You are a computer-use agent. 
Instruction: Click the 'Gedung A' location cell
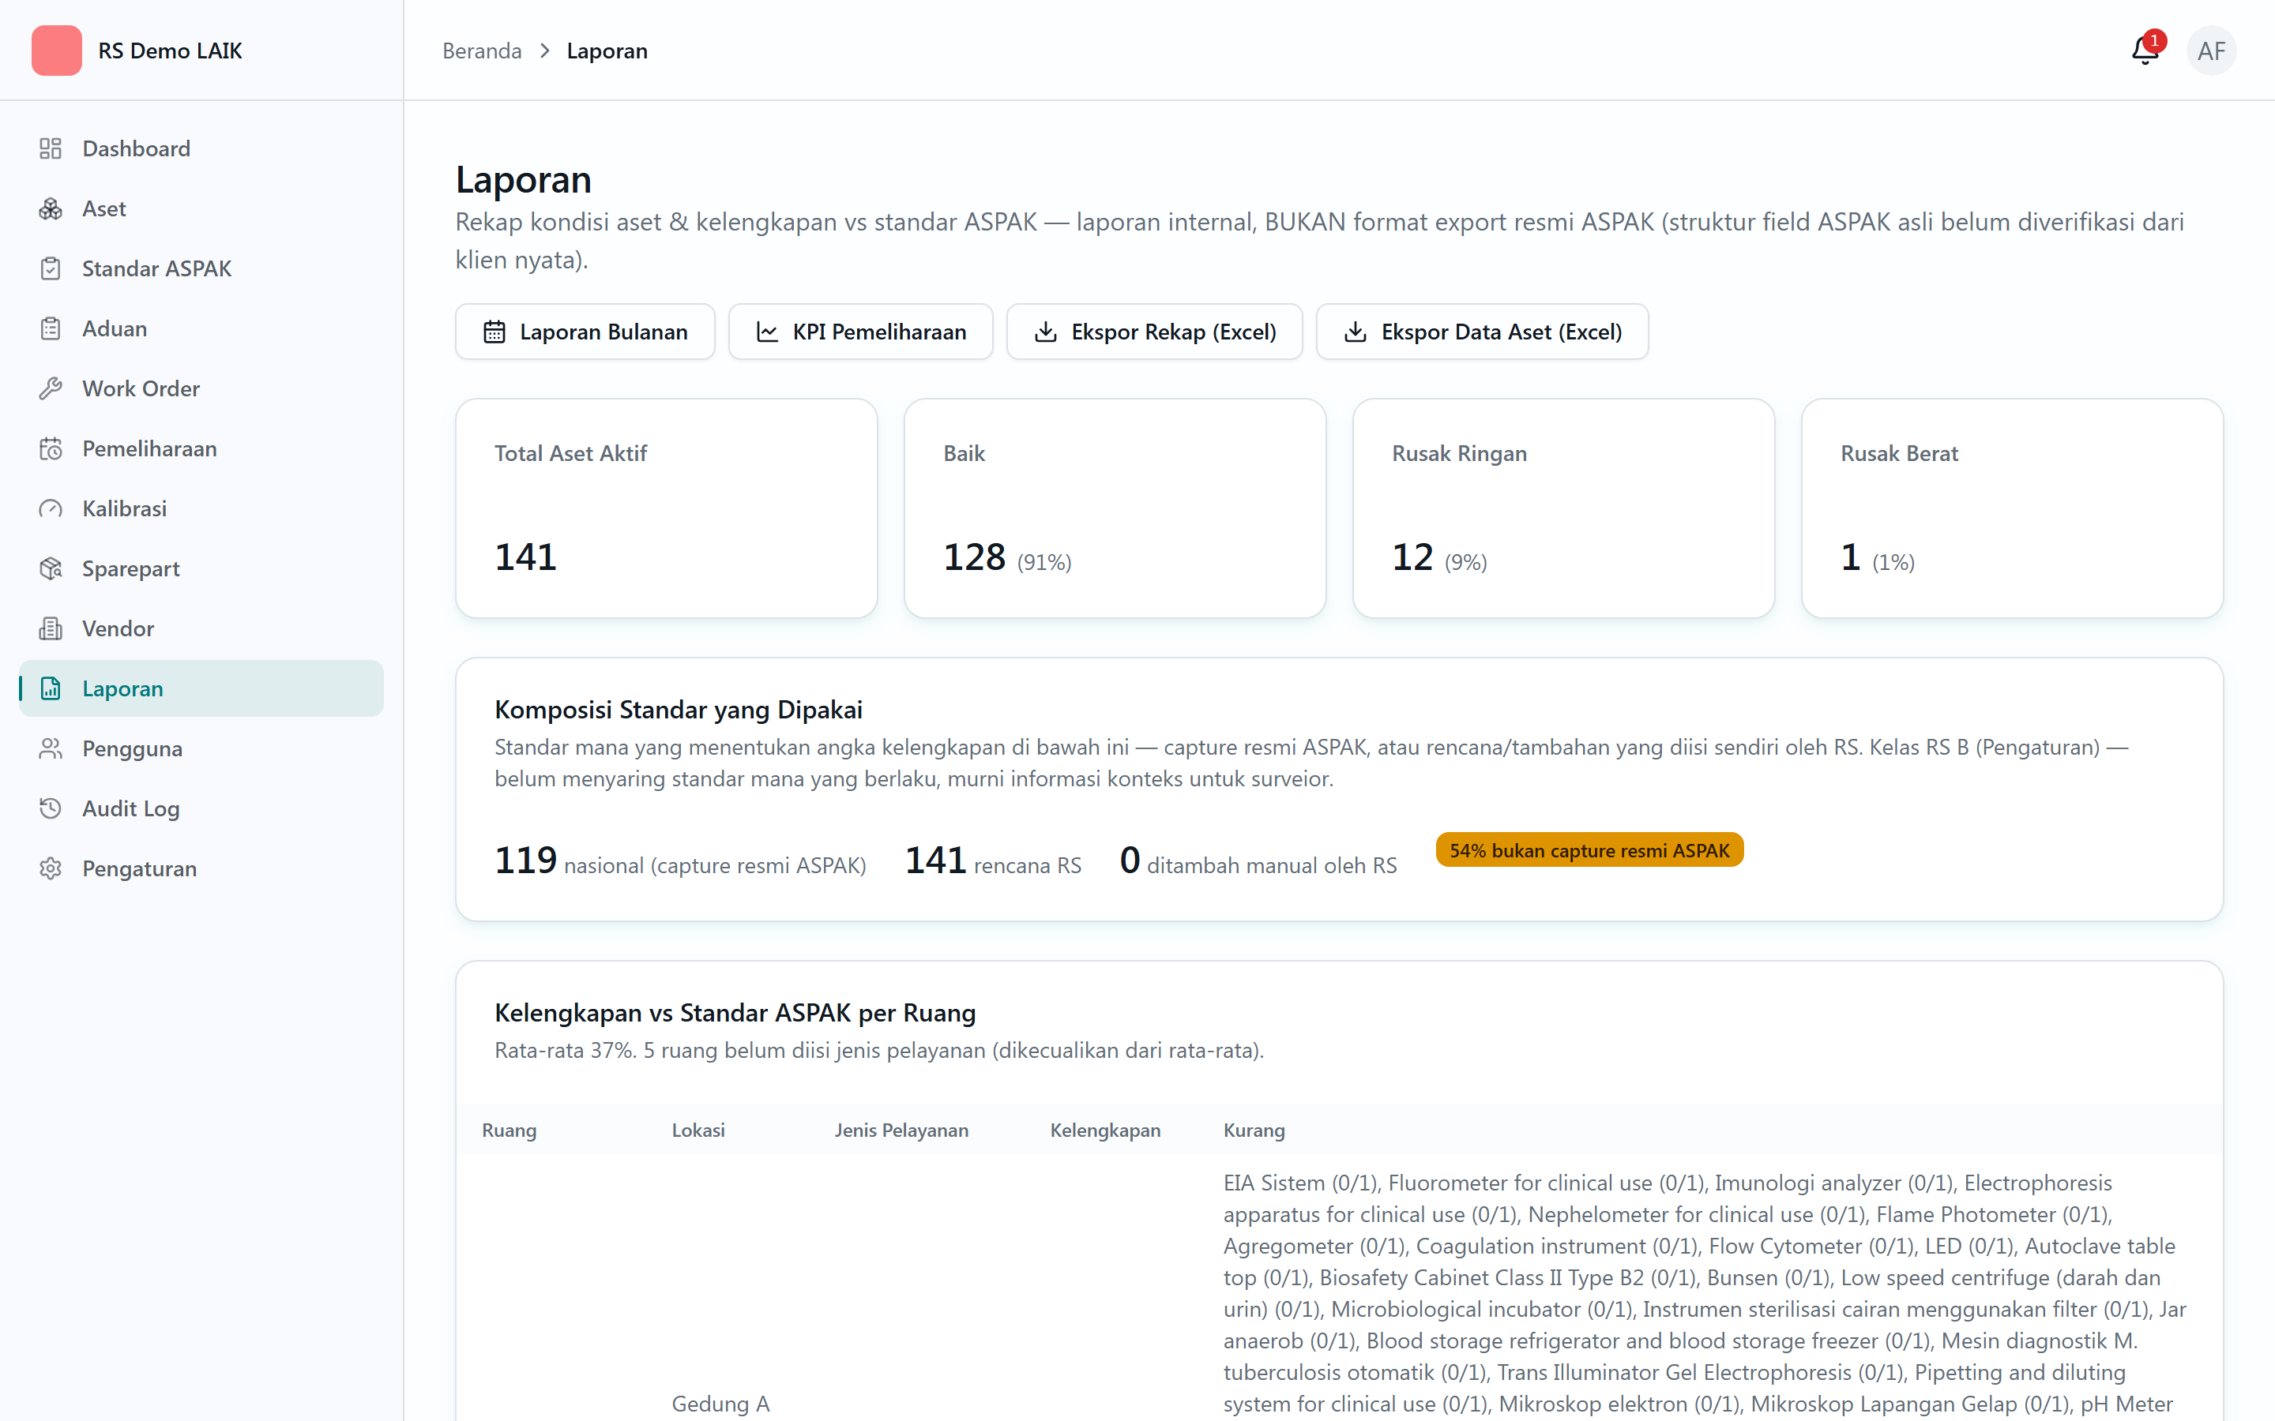(720, 1403)
